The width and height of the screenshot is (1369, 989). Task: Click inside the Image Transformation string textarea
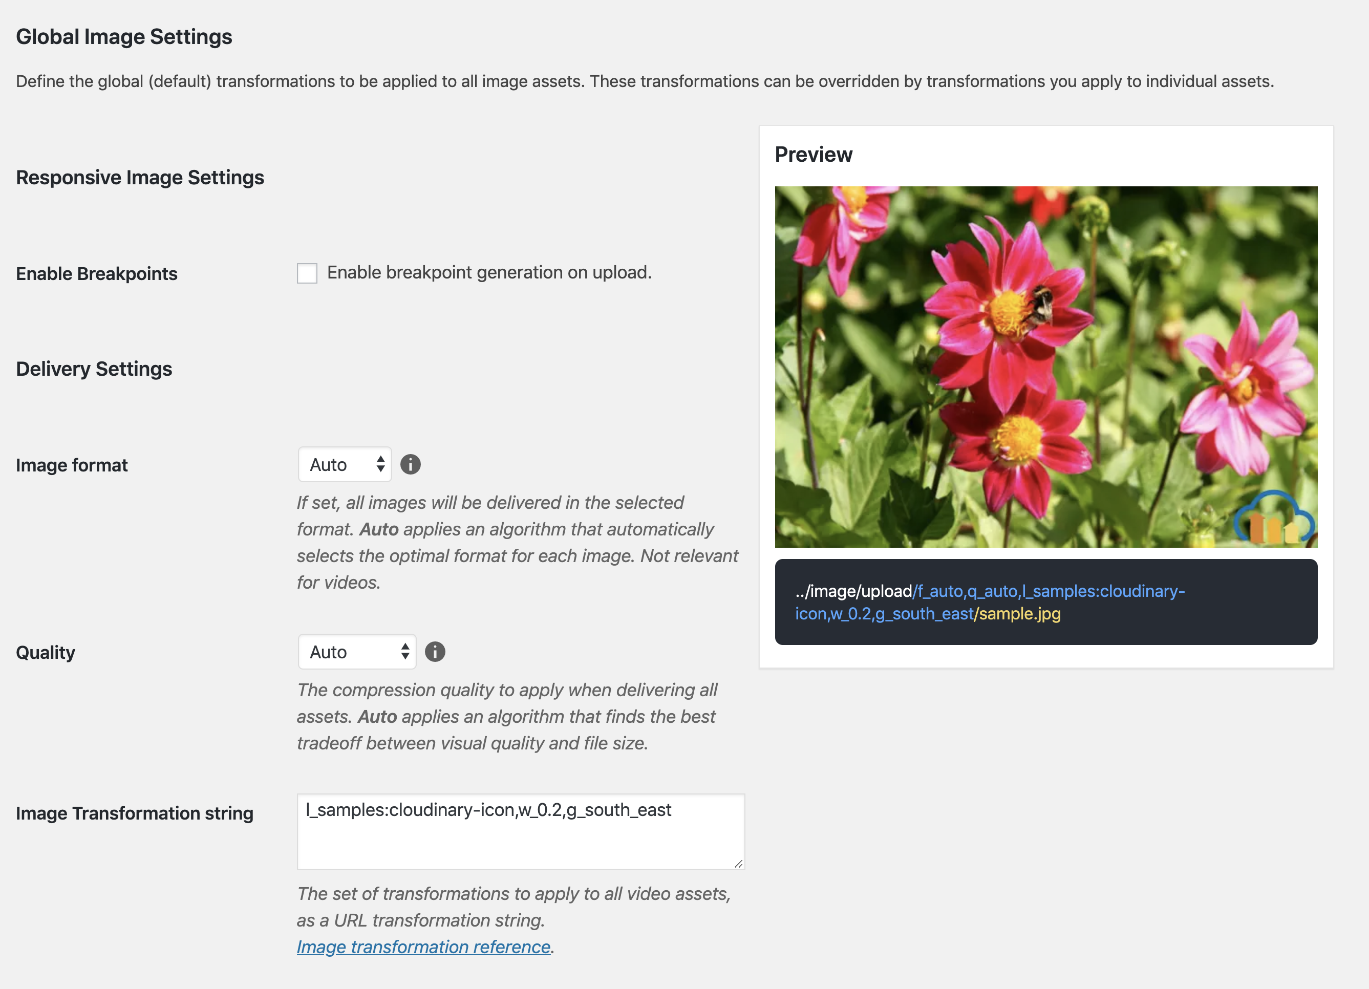point(519,831)
